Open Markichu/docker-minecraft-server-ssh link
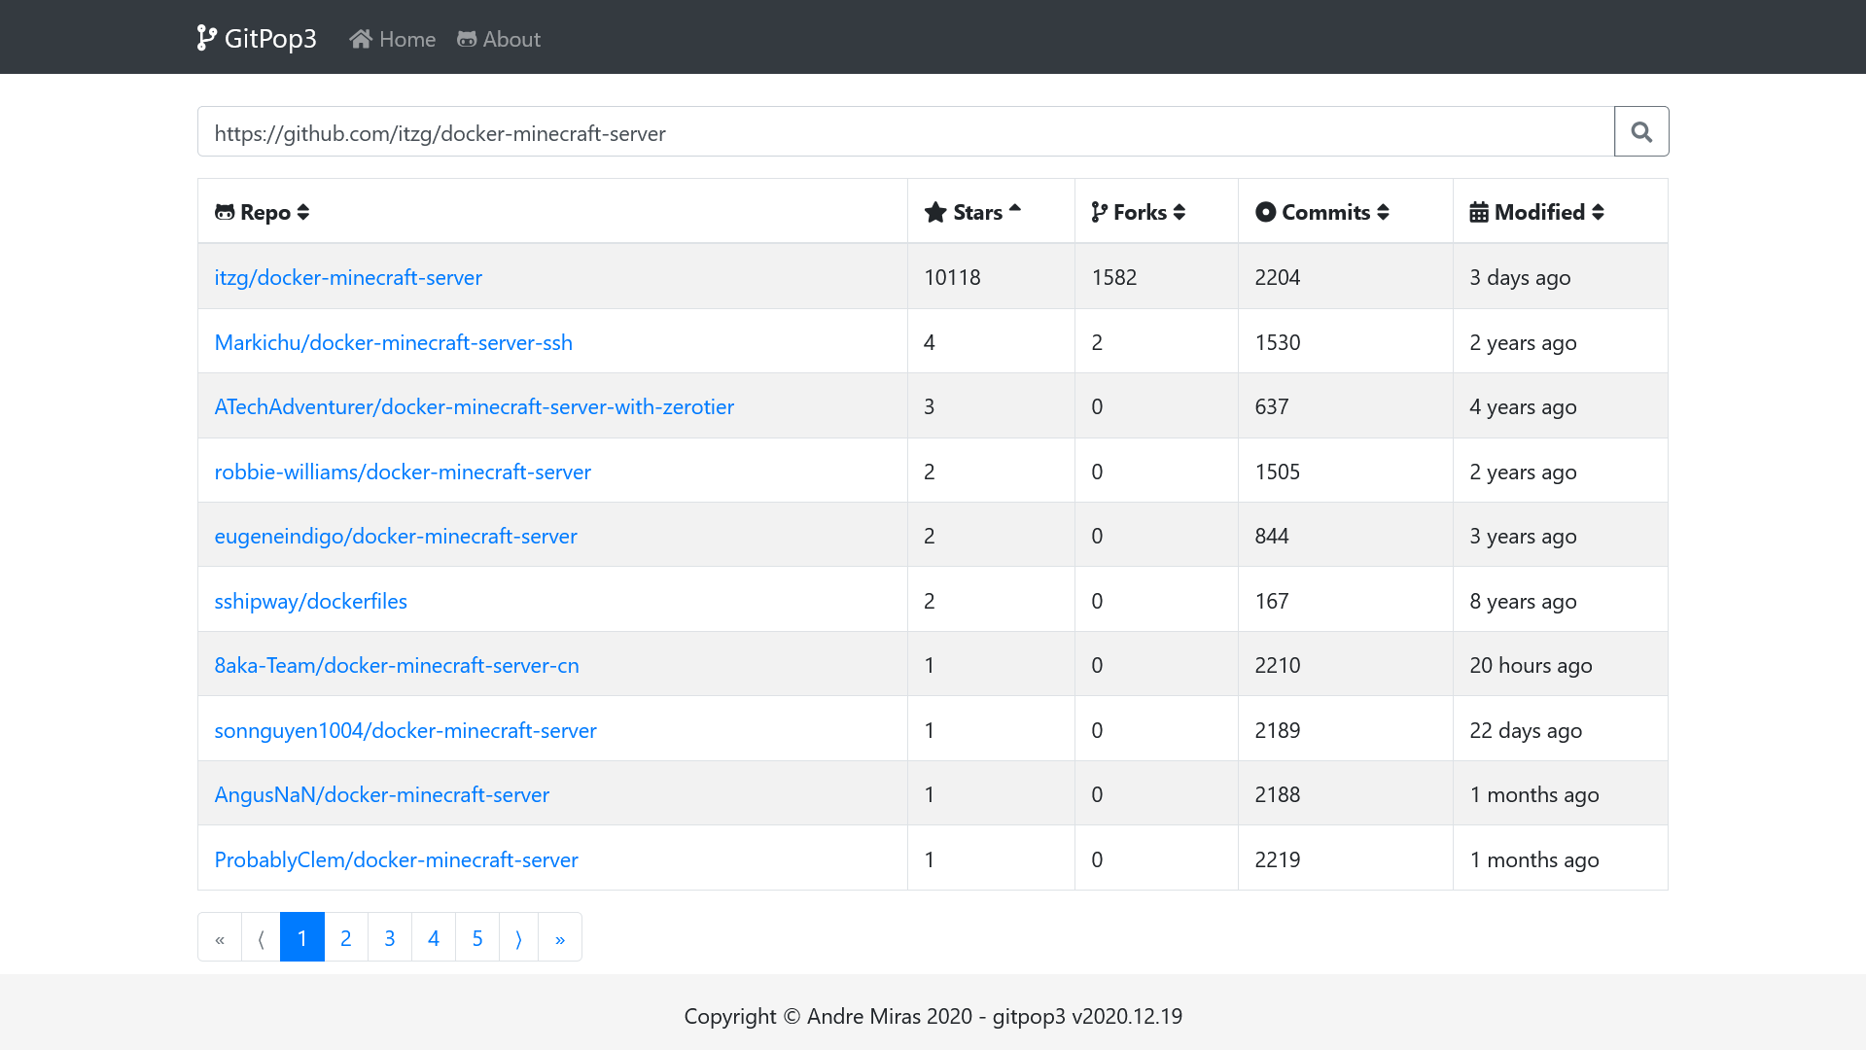The image size is (1866, 1050). [x=394, y=342]
